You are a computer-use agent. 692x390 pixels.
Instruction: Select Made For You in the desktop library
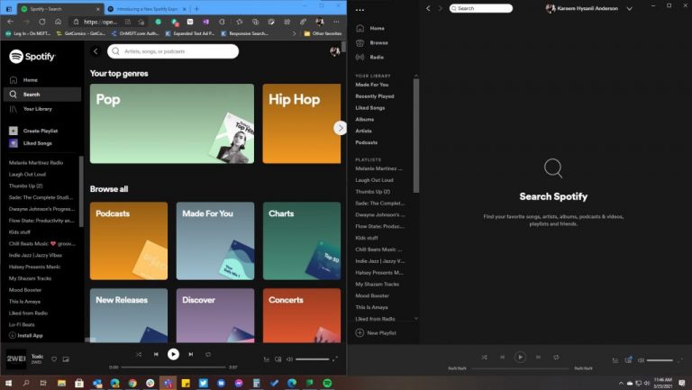coord(372,85)
